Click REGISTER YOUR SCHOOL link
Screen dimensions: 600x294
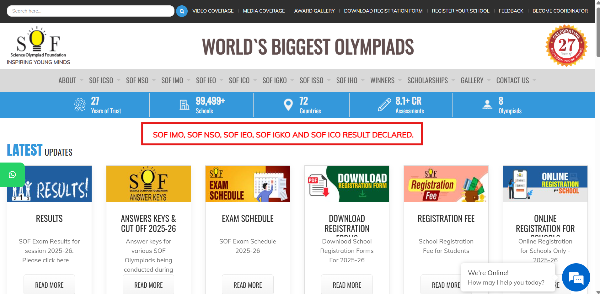tap(460, 11)
